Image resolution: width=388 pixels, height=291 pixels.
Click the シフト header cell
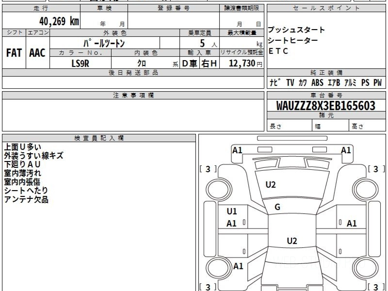pyautogui.click(x=14, y=33)
